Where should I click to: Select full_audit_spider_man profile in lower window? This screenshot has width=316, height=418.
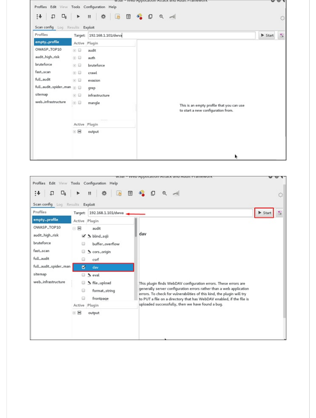(x=52, y=266)
